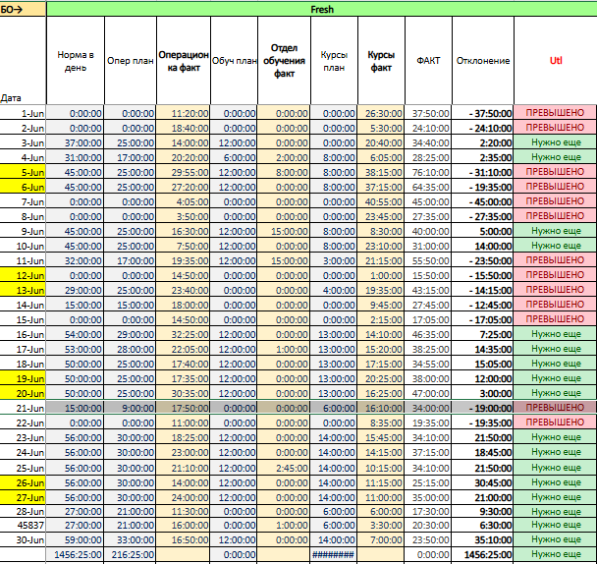Click the БО→ cell in the top corner

point(23,10)
